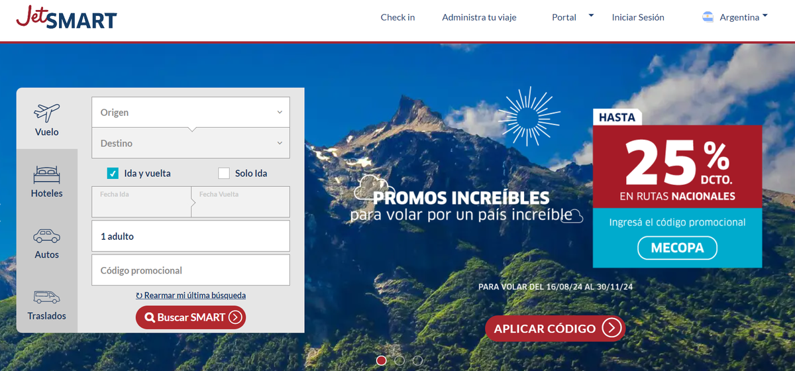Expand the Origen dropdown
Image resolution: width=795 pixels, height=371 pixels.
click(191, 112)
